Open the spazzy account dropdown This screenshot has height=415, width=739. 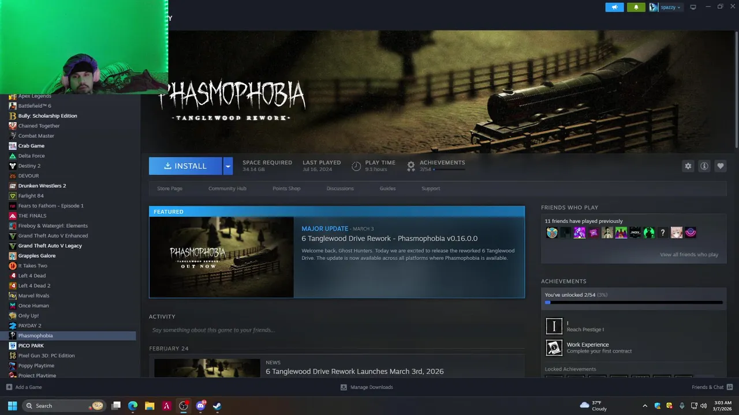point(666,7)
